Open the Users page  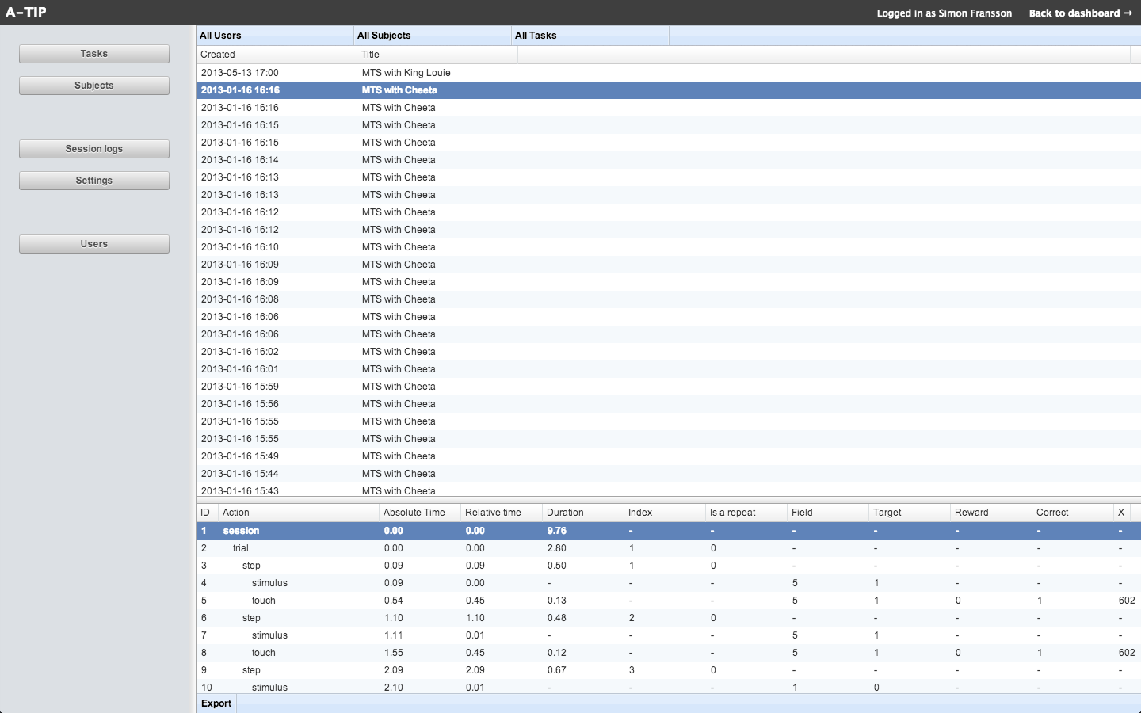pyautogui.click(x=93, y=244)
